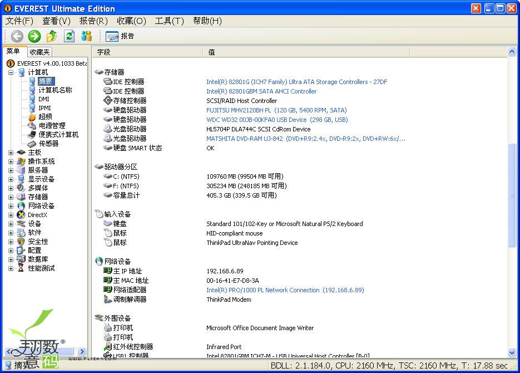Open the users/community toolbar icon

click(87, 36)
